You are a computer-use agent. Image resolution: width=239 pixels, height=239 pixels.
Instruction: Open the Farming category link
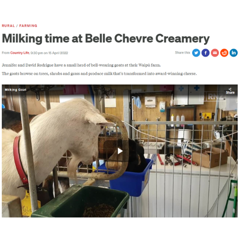click(x=28, y=26)
